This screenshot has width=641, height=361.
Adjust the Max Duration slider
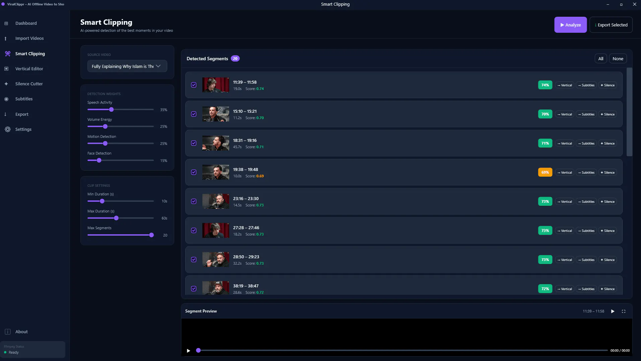click(x=116, y=218)
